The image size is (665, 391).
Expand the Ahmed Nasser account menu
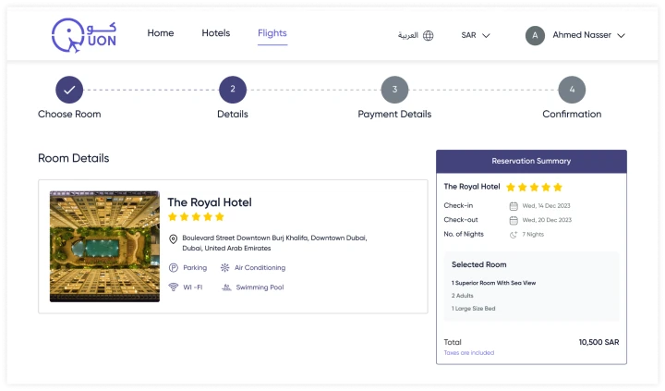tap(588, 36)
